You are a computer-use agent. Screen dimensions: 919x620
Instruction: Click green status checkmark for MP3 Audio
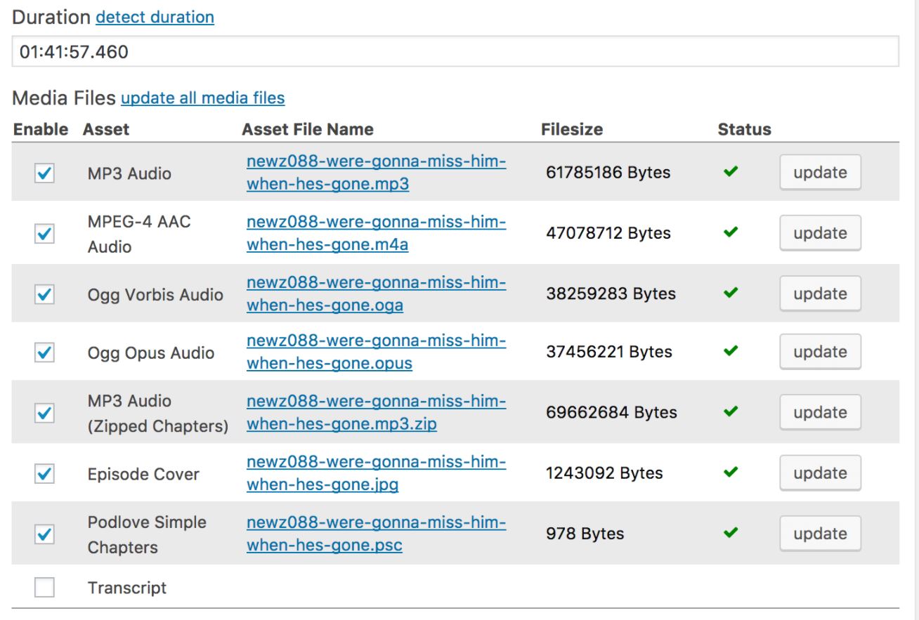(x=731, y=172)
